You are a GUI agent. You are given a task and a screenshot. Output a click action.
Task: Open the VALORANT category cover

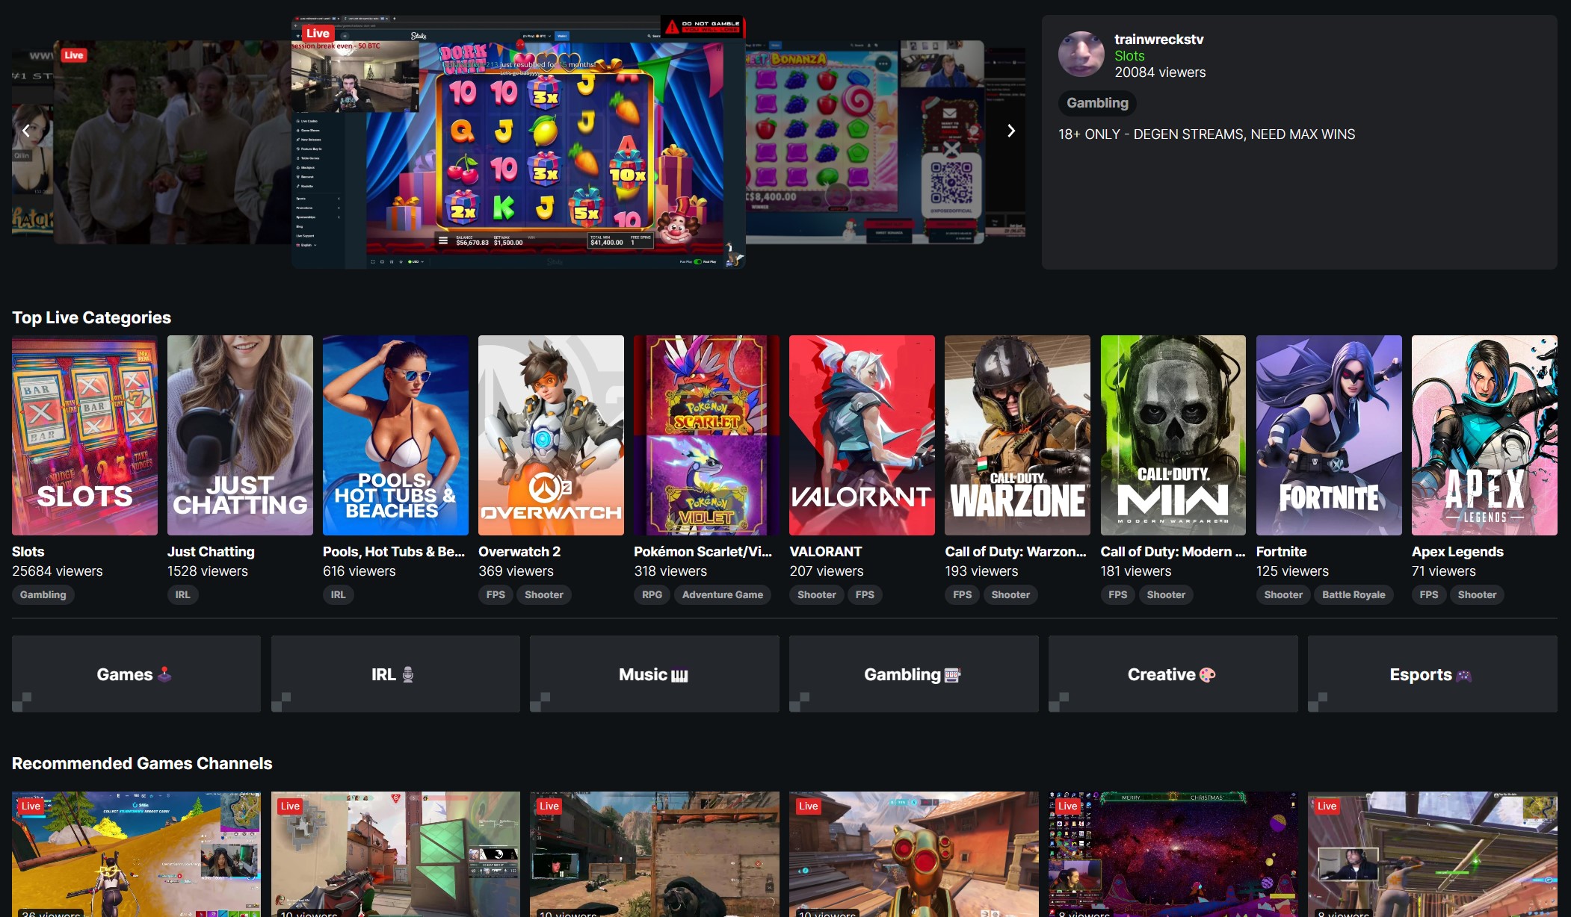(x=862, y=435)
